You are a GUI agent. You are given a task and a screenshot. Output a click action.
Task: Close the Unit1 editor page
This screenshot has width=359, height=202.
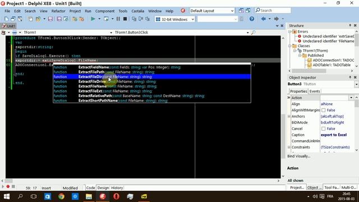click(282, 26)
